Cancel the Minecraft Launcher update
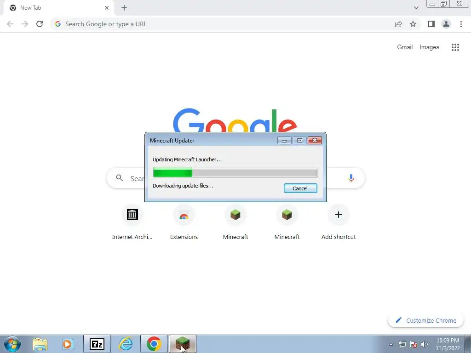Screen dimensions: 471x353 coord(300,188)
